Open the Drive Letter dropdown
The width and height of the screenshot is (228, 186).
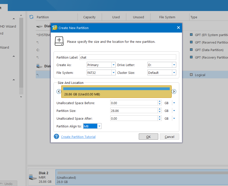pyautogui.click(x=174, y=65)
